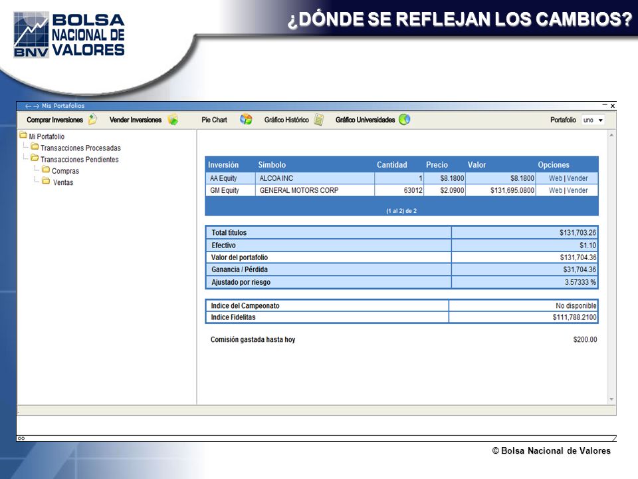Click the Ajustado por riesgo value 3.57333 %
The height and width of the screenshot is (479, 638).
click(x=580, y=282)
